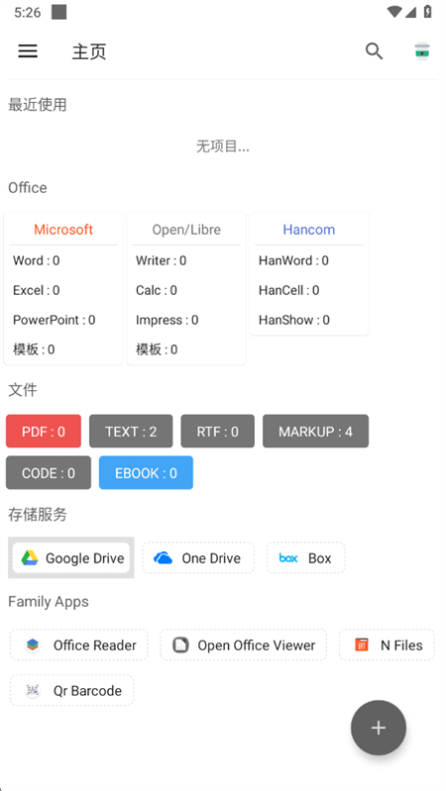
Task: Show the PDF files list
Action: 44,432
